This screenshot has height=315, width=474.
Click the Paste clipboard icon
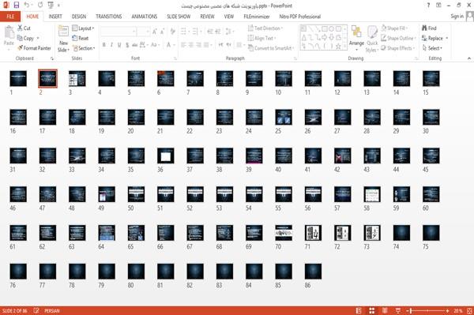tap(9, 32)
